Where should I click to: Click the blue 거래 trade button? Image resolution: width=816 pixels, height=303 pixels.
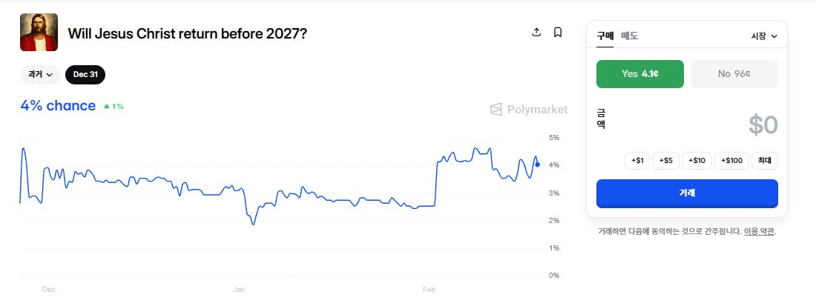coord(687,193)
